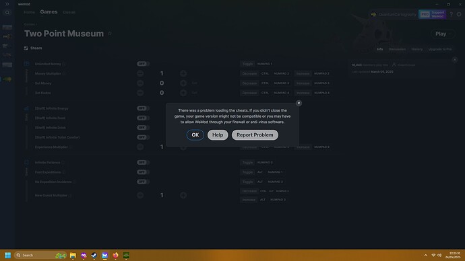Open the volume tray icon

[439, 255]
